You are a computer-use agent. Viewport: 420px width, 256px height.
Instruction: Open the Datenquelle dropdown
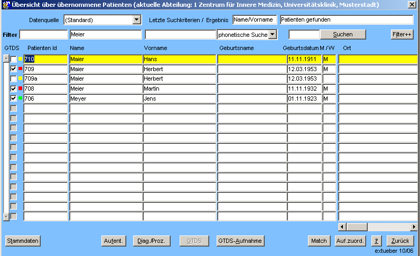pyautogui.click(x=137, y=20)
